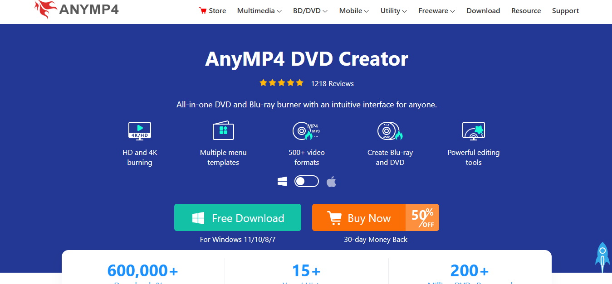Image resolution: width=612 pixels, height=284 pixels.
Task: Open the Support menu item
Action: coord(565,11)
